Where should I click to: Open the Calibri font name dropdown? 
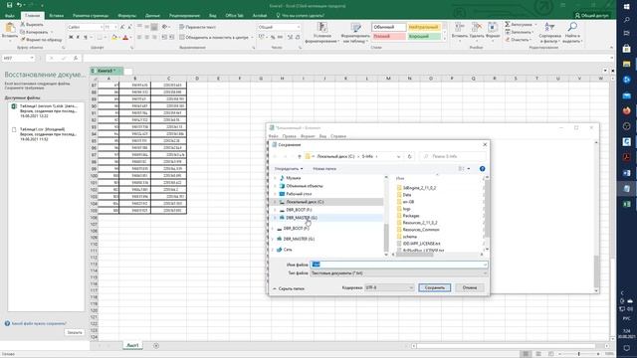click(102, 27)
